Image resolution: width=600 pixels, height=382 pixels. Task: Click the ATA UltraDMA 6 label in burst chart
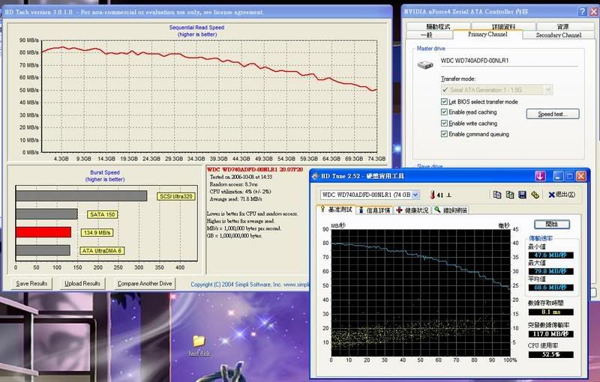coord(101,251)
